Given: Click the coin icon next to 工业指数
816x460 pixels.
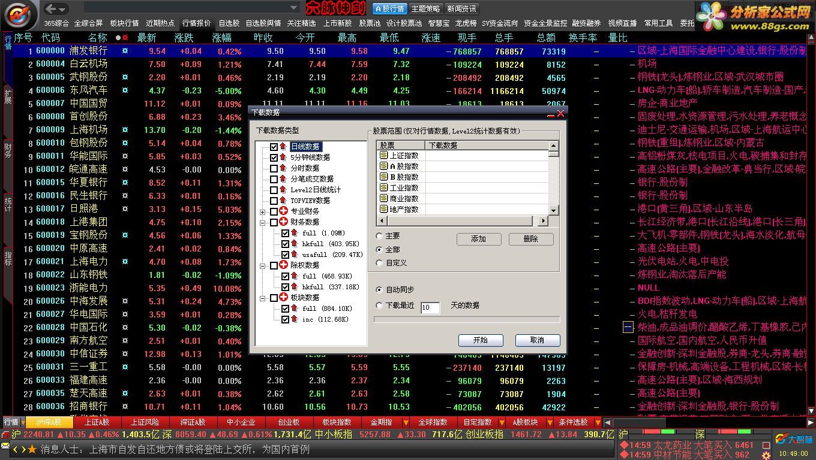Looking at the screenshot, I should [383, 187].
